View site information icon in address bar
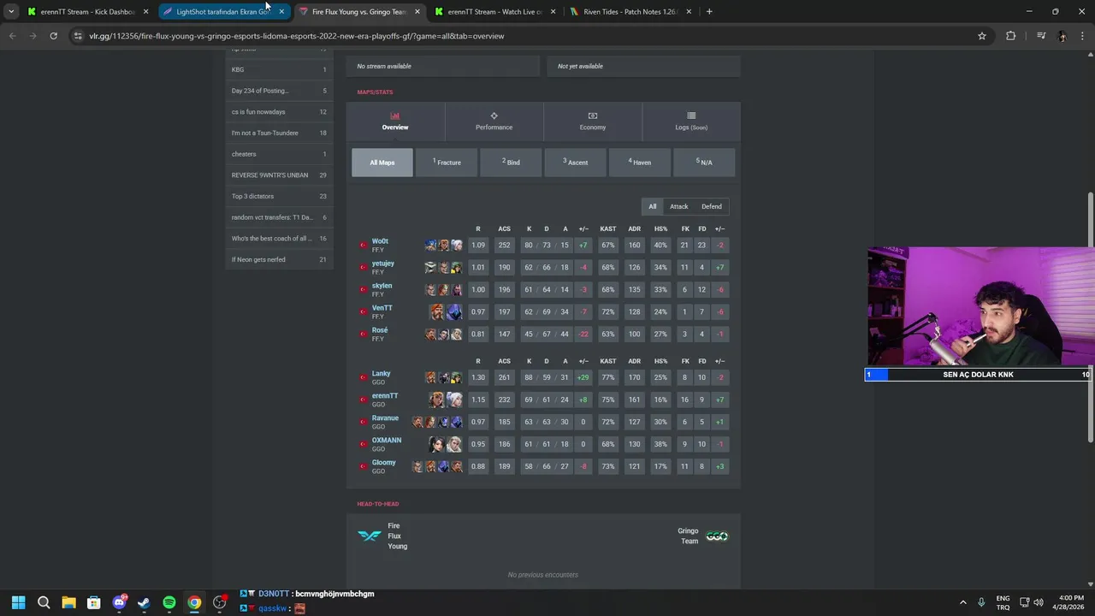Image resolution: width=1095 pixels, height=616 pixels. click(78, 36)
